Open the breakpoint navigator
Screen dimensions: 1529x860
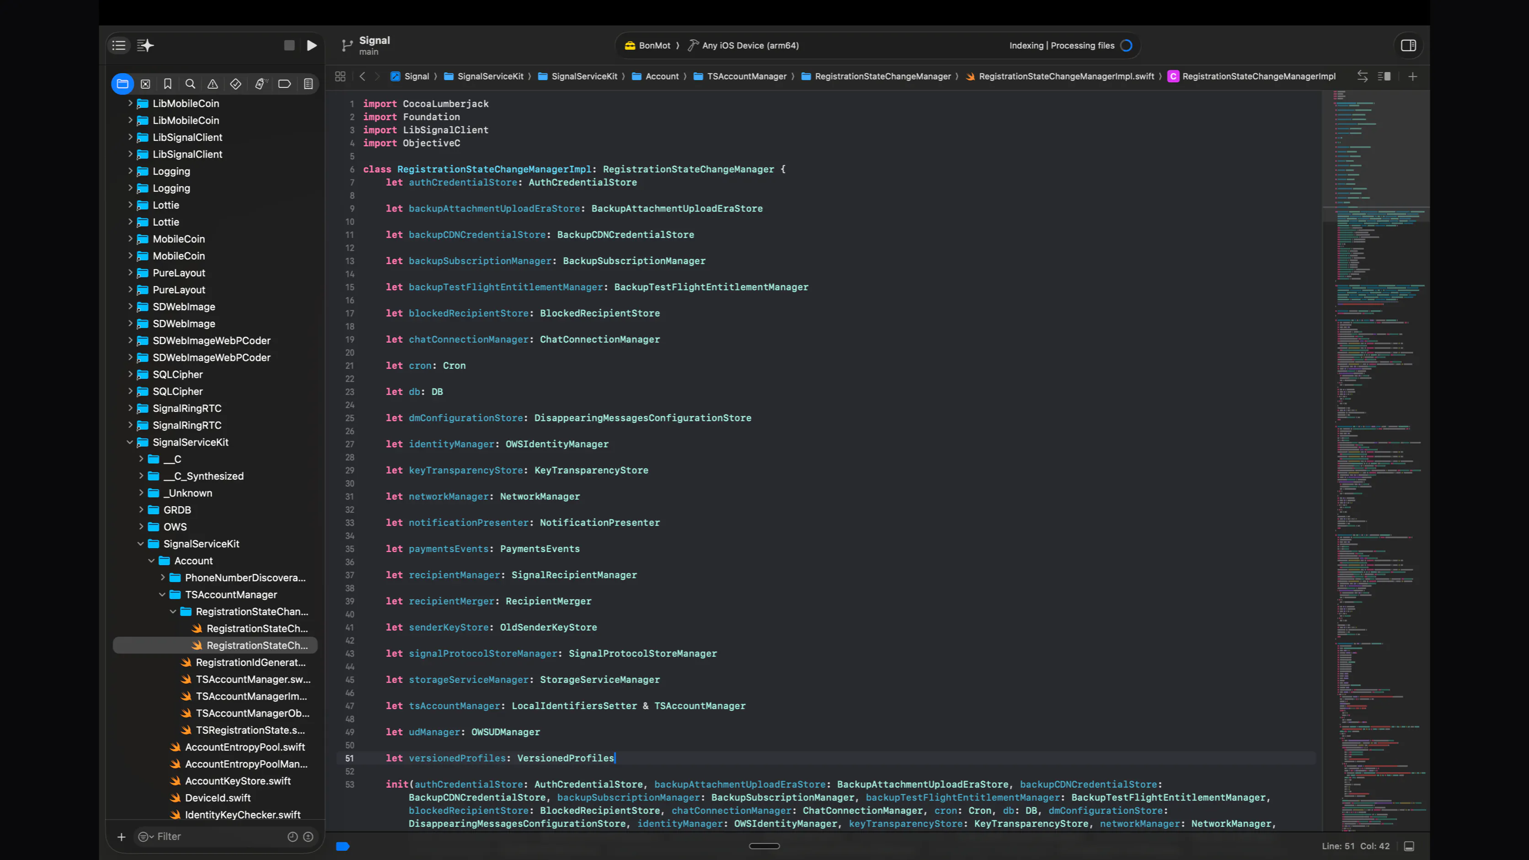pyautogui.click(x=284, y=84)
